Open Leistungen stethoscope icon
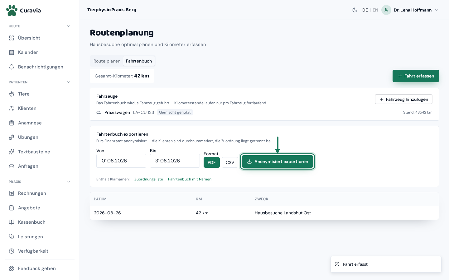 click(12, 237)
